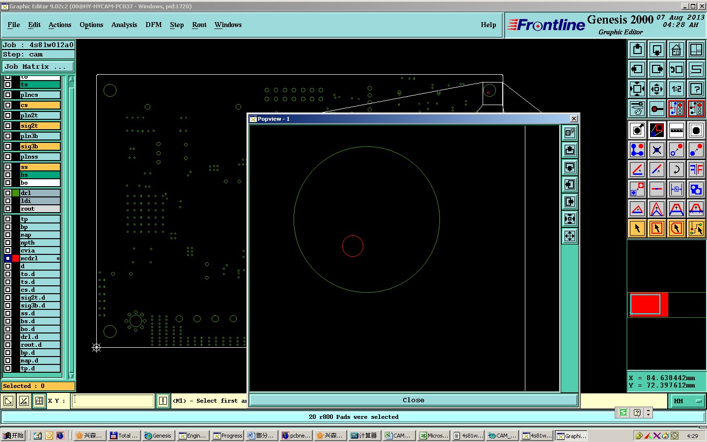Image resolution: width=707 pixels, height=442 pixels.
Task: Toggle visibility checkbox for plnss layer
Action: click(8, 157)
